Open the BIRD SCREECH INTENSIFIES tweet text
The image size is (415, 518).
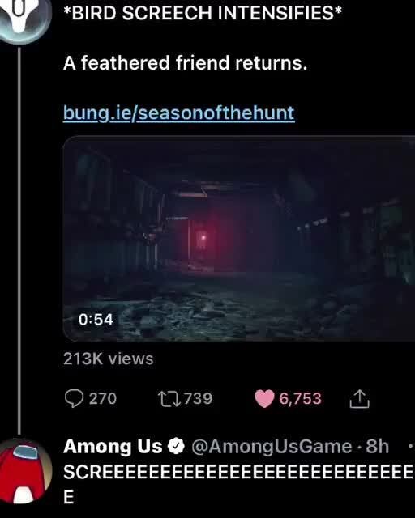(203, 13)
